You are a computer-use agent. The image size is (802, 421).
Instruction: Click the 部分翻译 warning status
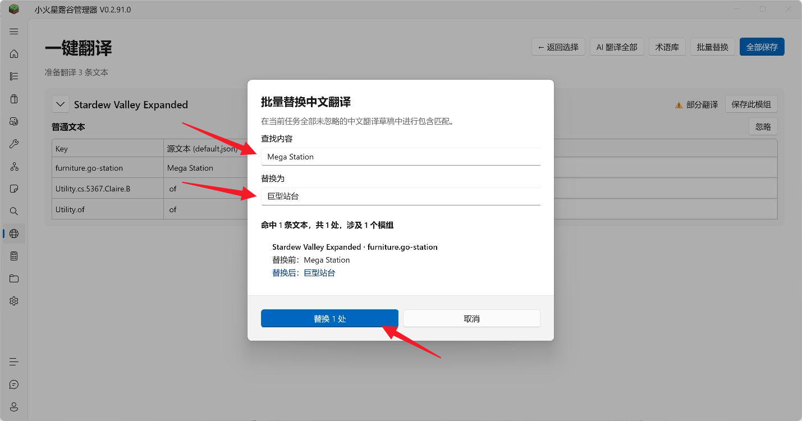pyautogui.click(x=696, y=104)
